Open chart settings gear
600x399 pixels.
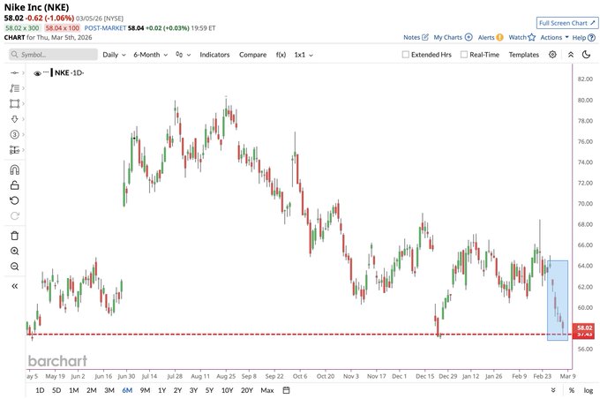pyautogui.click(x=552, y=55)
